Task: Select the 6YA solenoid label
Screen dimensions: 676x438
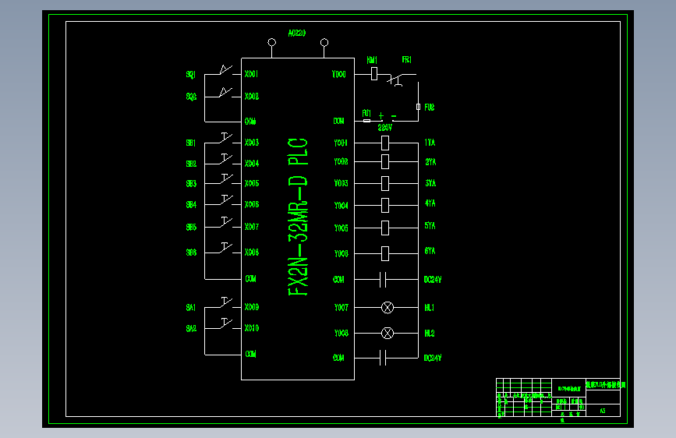Action: 430,251
